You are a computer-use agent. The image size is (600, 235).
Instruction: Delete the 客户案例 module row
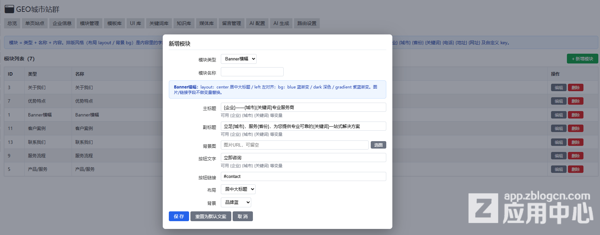click(576, 129)
